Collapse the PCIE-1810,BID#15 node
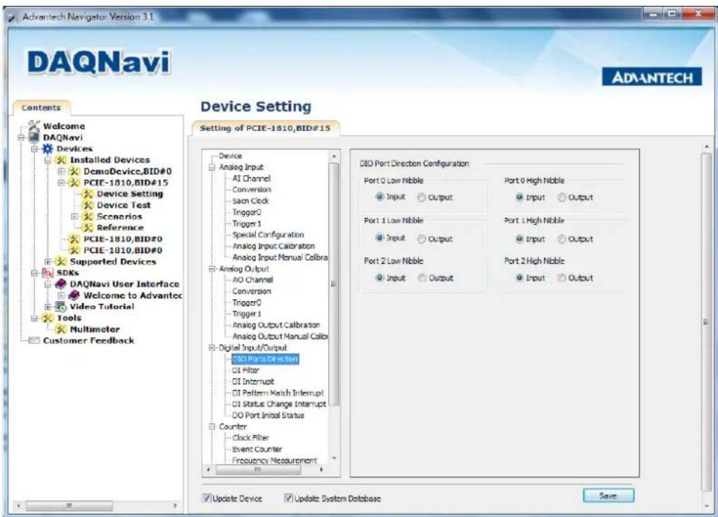 click(x=61, y=183)
